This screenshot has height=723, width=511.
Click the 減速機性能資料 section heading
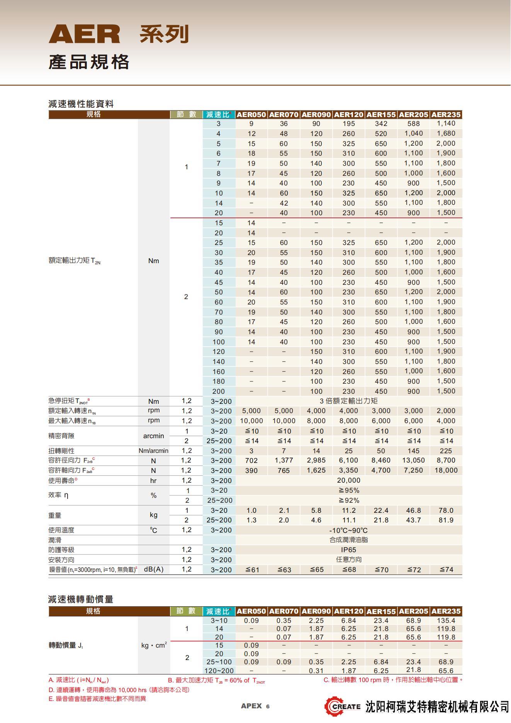[x=81, y=104]
